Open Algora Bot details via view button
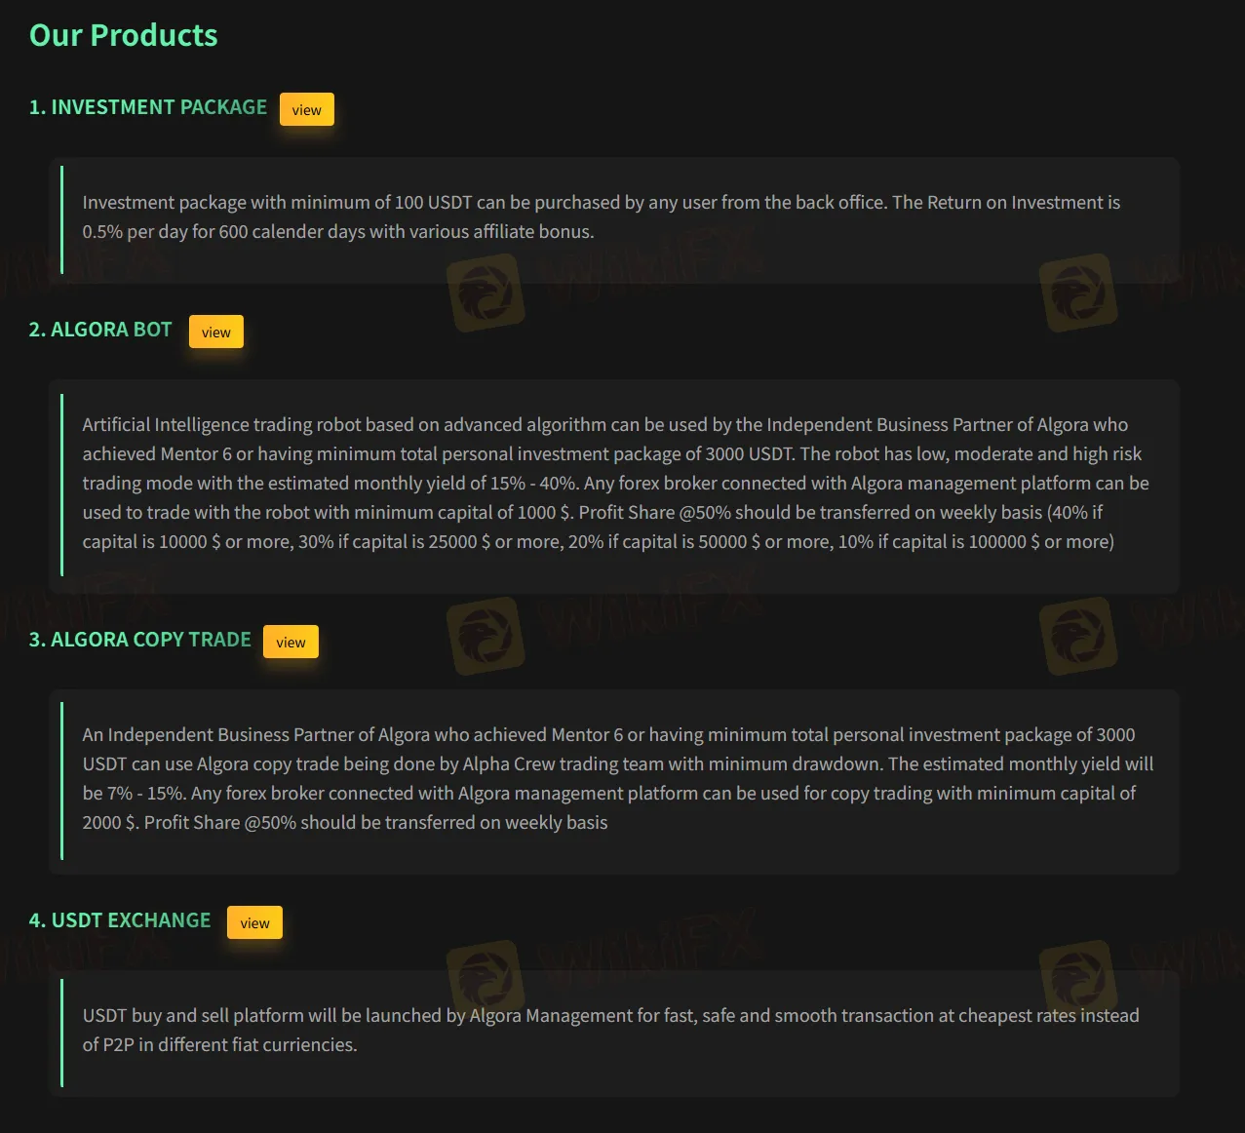Viewport: 1245px width, 1133px height. coord(215,332)
